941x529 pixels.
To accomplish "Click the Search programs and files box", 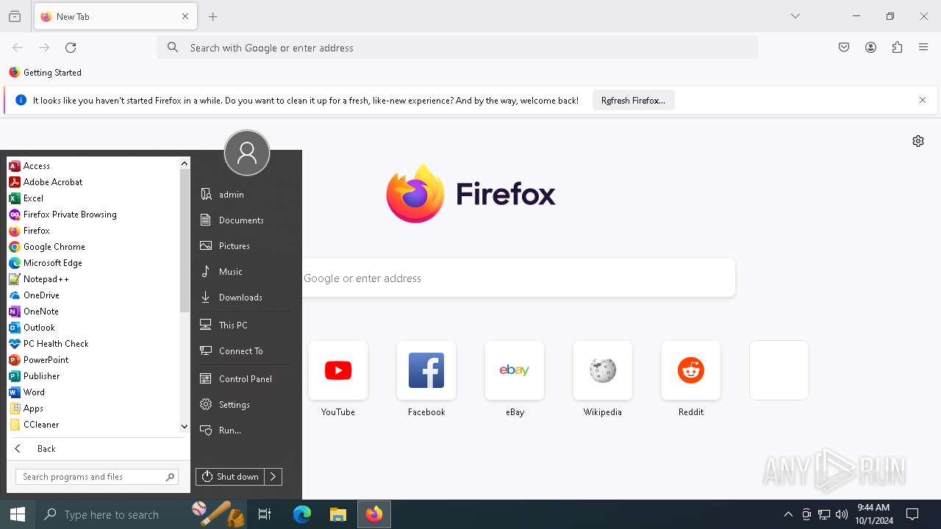I will click(96, 477).
